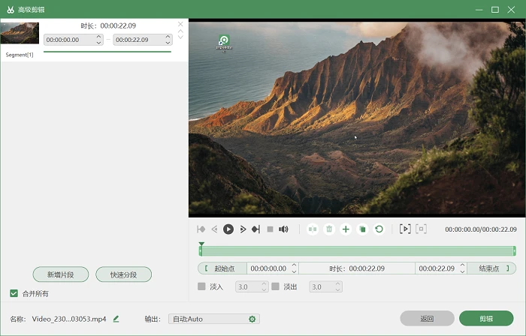
Task: Enable the 淡出 fade-out checkbox
Action: click(x=276, y=286)
